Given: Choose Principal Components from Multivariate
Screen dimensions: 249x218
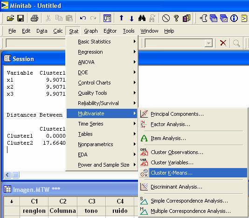Looking at the screenshot, I should point(193,114).
